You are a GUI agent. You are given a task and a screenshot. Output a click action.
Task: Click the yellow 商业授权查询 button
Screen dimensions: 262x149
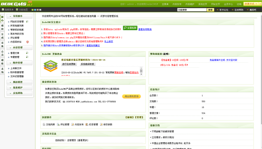pyautogui.click(x=131, y=96)
